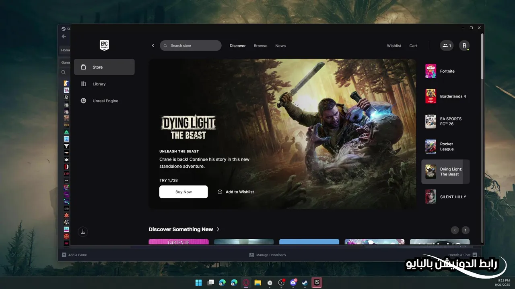
Task: Select Fortnite in the featured list
Action: 445,71
